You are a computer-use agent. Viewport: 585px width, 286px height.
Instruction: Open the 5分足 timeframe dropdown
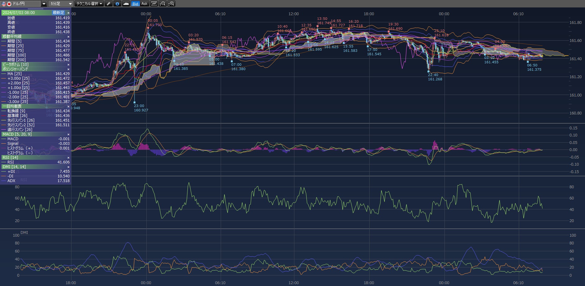(x=70, y=4)
